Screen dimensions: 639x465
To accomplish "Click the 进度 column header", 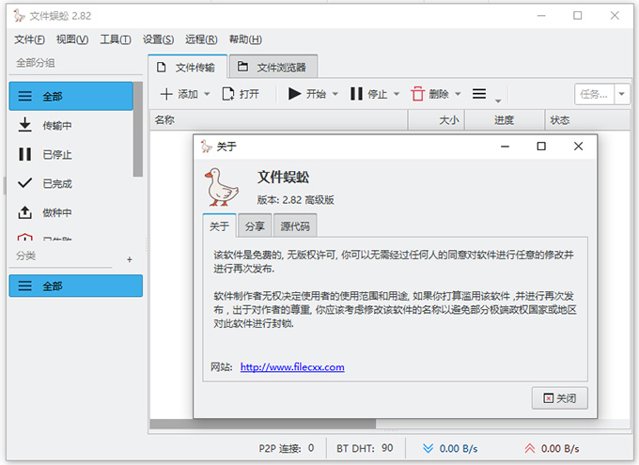I will point(505,120).
